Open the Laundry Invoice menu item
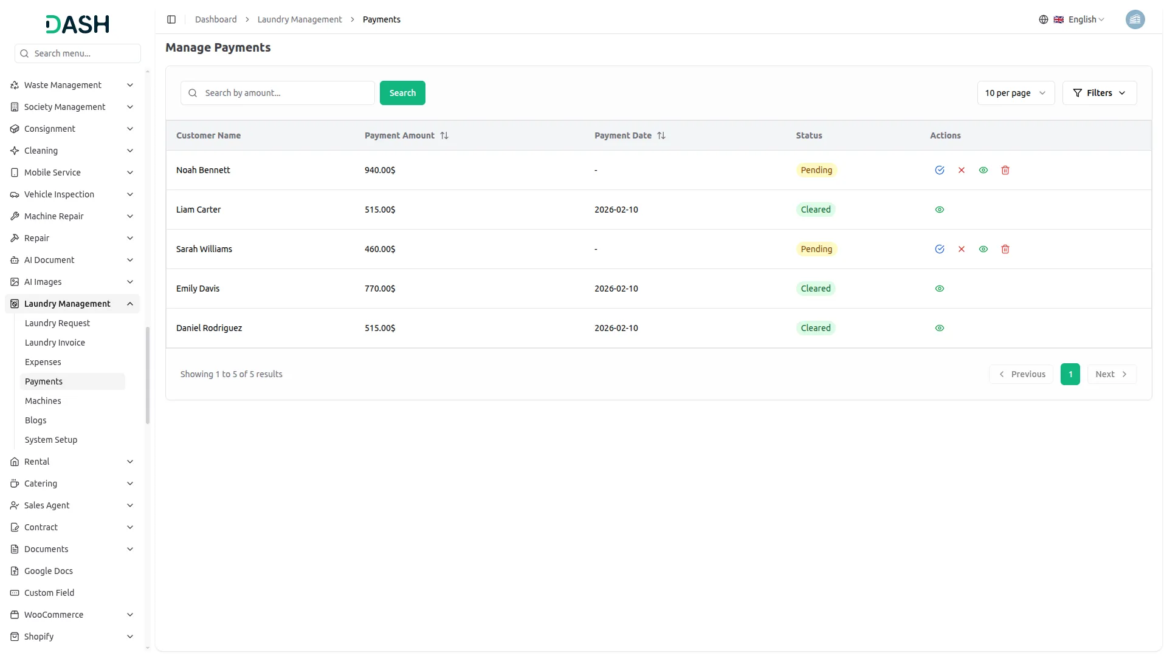Viewport: 1167px width, 656px height. coord(55,342)
